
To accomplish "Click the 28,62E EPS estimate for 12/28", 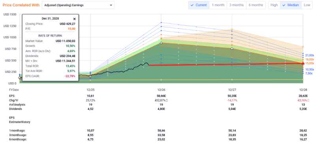I will point(303,96).
